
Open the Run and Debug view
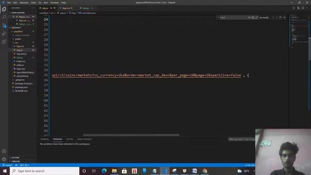tap(4, 34)
